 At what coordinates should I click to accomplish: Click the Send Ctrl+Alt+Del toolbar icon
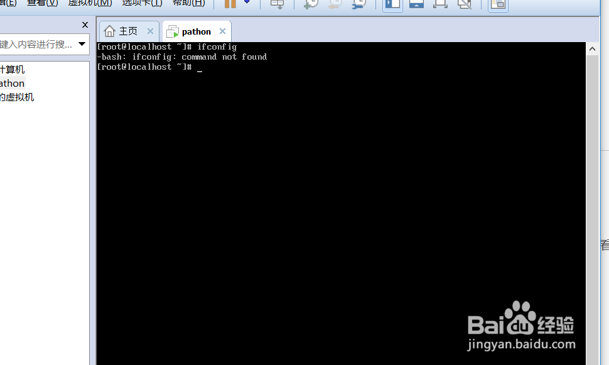tap(278, 4)
